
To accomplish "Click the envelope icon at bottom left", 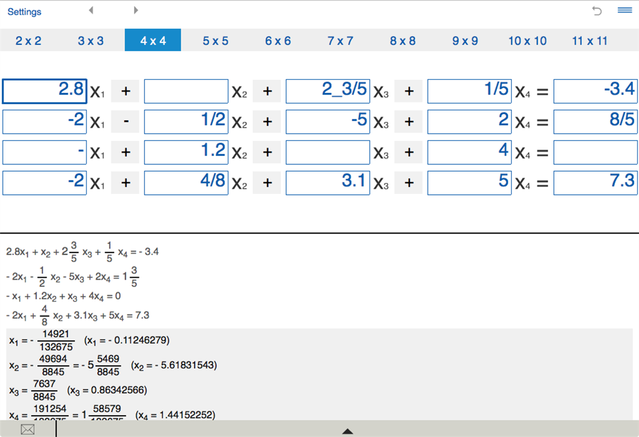I will (27, 429).
